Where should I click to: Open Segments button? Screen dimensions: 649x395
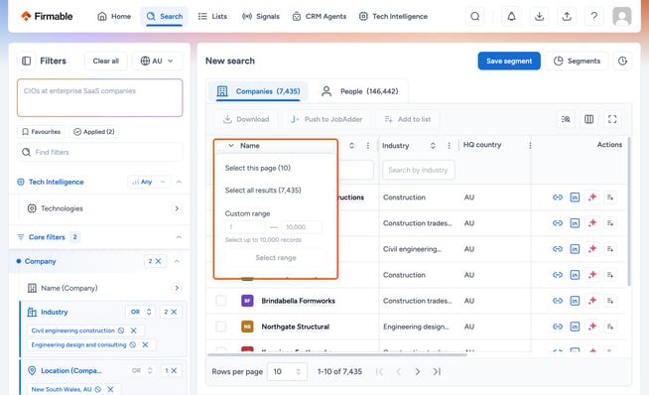[x=577, y=61]
